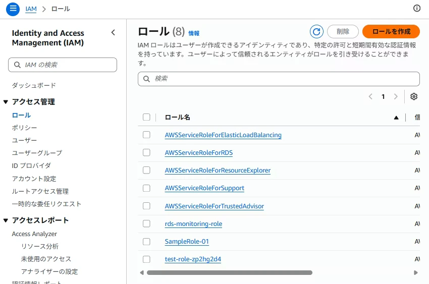Open AWSServiceRoleForRDS role link

(x=199, y=152)
